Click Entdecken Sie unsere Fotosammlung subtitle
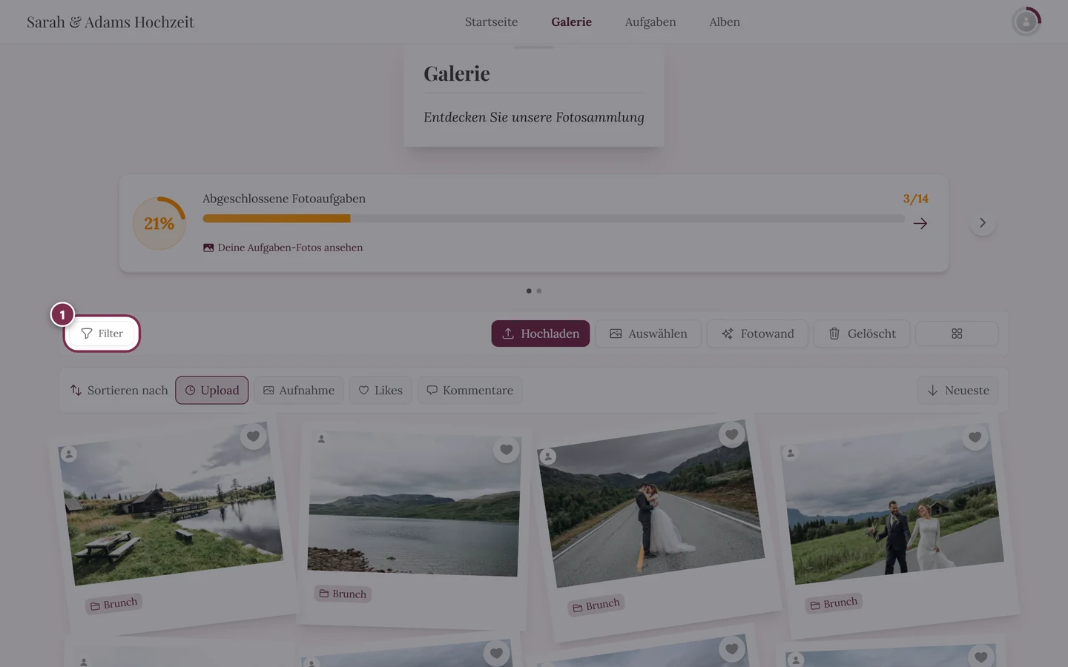The height and width of the screenshot is (667, 1068). pos(534,117)
